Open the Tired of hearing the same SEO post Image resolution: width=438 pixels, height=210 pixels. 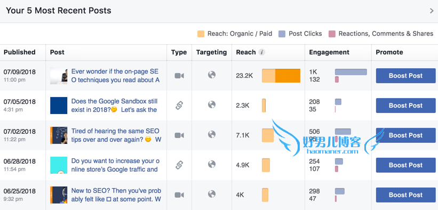116,135
